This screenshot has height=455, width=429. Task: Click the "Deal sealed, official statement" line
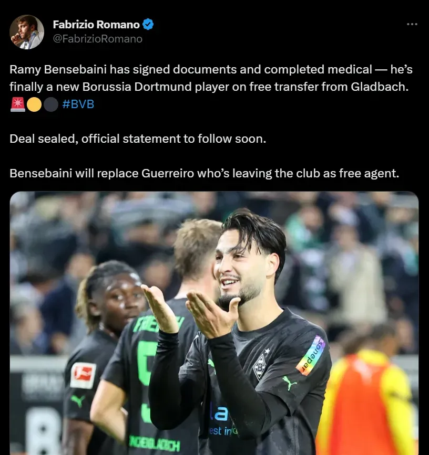138,139
